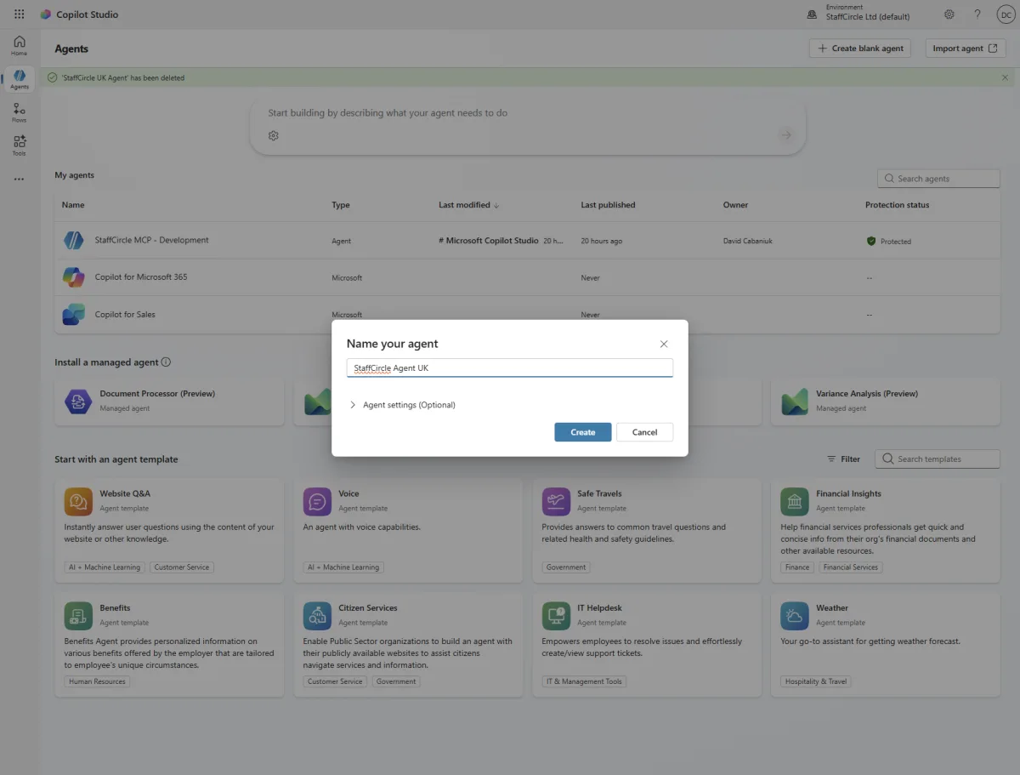
Task: Click the Hospitality & Travel tag
Action: pos(816,681)
